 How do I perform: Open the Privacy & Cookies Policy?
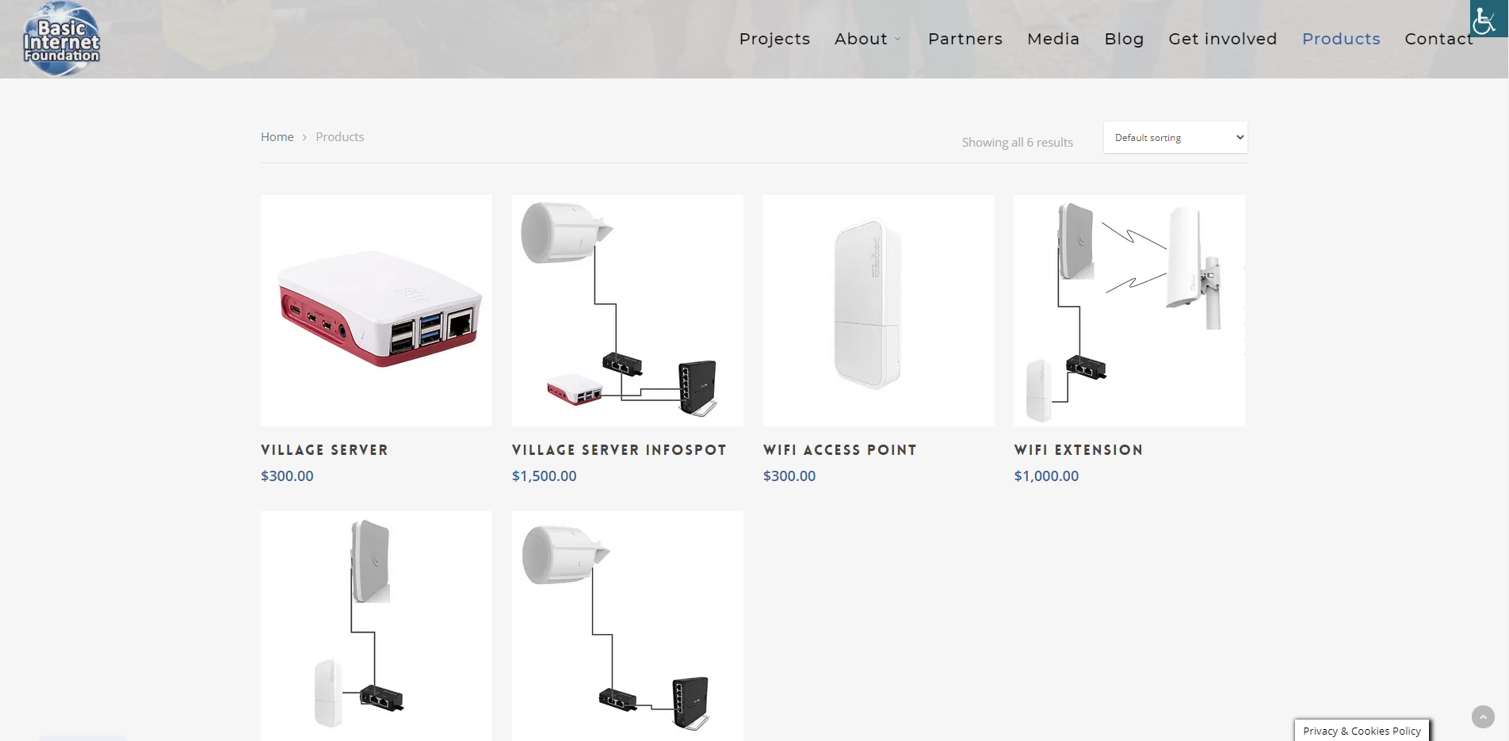click(x=1362, y=731)
